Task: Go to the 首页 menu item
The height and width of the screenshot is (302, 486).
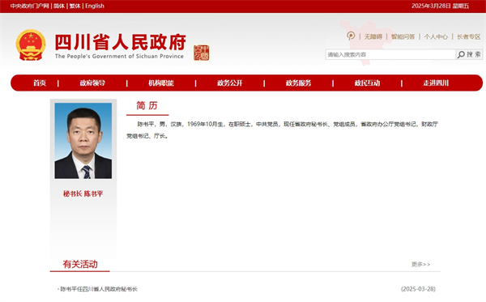Action: tap(40, 83)
